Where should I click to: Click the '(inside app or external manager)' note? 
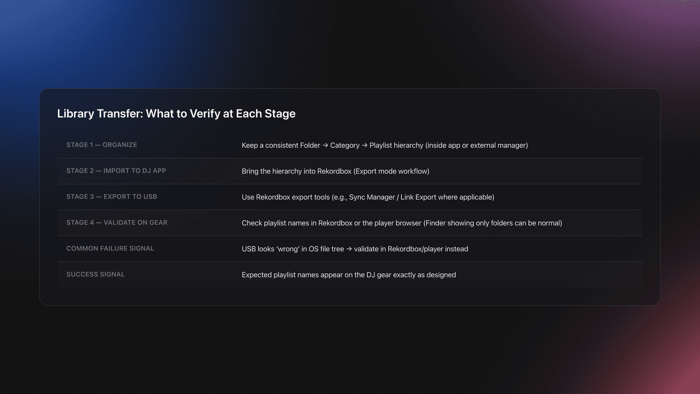point(477,146)
